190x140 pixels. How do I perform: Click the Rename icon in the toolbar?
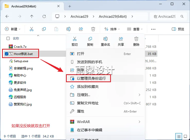pyautogui.click(x=69, y=29)
